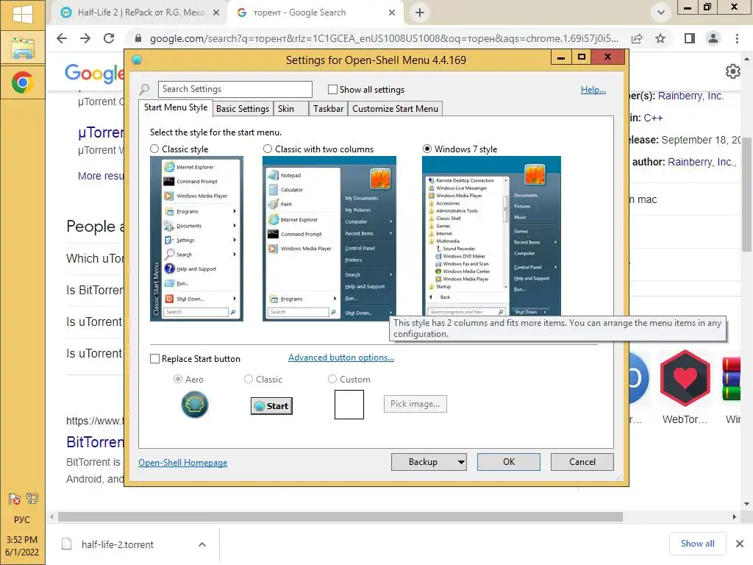Click the Chrome address bar URL
This screenshot has height=565, width=753.
pyautogui.click(x=384, y=38)
